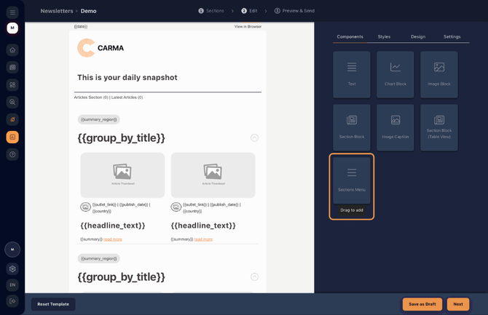Click the logout icon at sidebar bottom
The width and height of the screenshot is (488, 315).
point(12,301)
